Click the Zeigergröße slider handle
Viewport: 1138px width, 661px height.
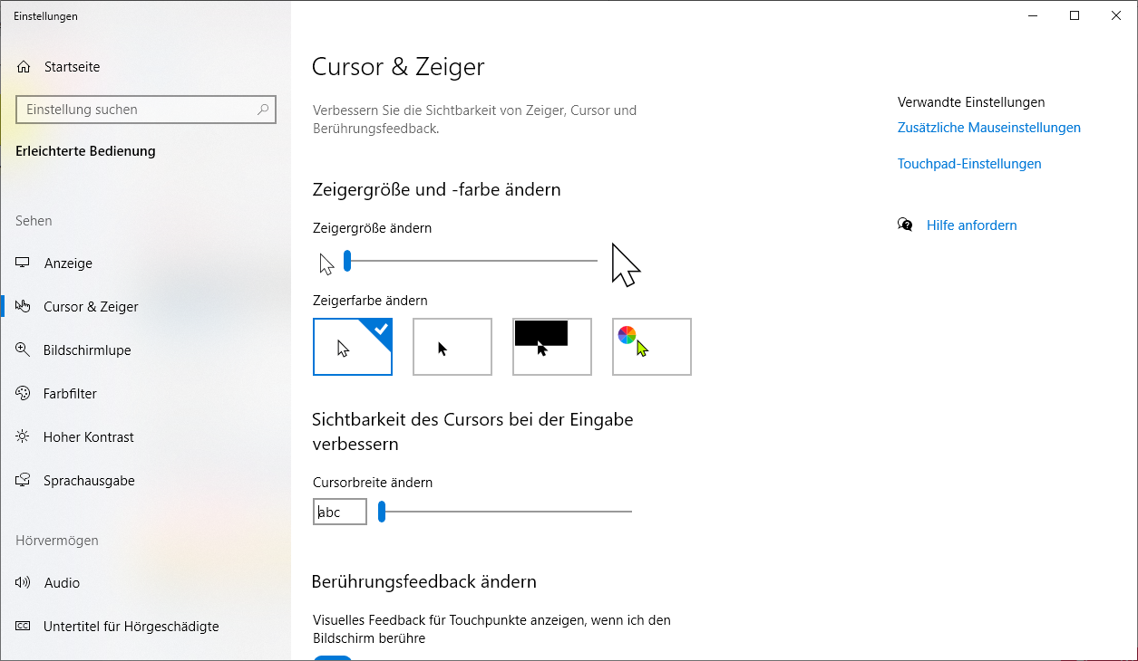(x=347, y=262)
